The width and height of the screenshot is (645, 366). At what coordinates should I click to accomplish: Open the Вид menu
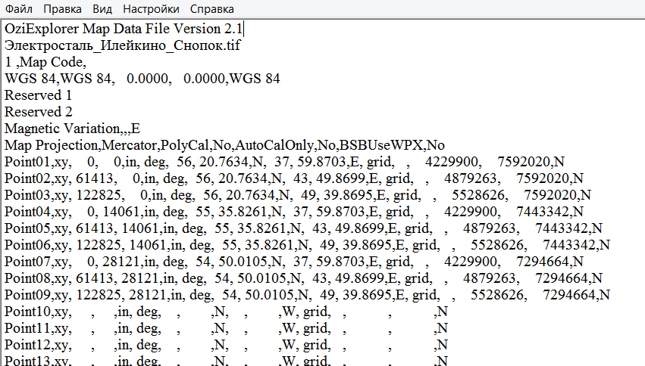(x=102, y=9)
